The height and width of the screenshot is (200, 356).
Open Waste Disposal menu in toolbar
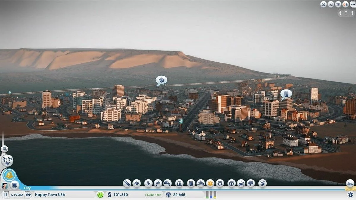(x=191, y=183)
